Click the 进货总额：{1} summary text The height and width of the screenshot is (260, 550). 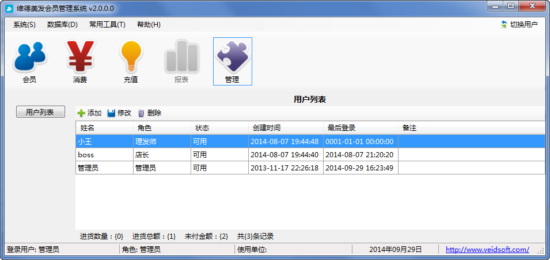154,236
